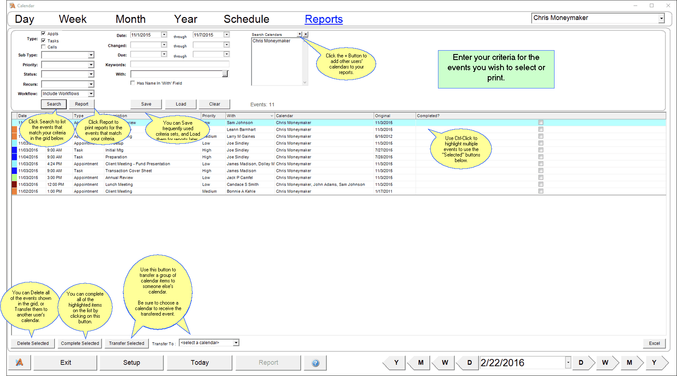Open the Priority dropdown
677x376 pixels.
coord(91,65)
